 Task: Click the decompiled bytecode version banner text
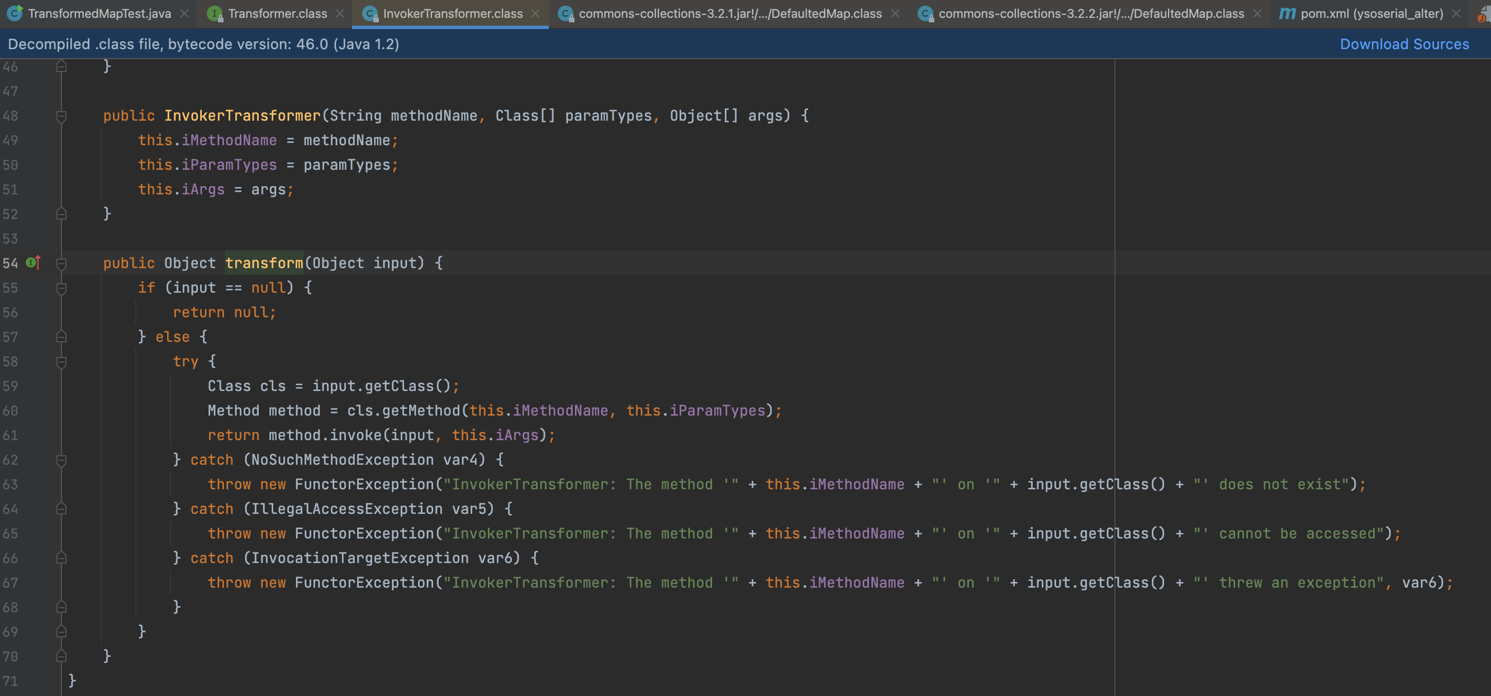click(203, 44)
